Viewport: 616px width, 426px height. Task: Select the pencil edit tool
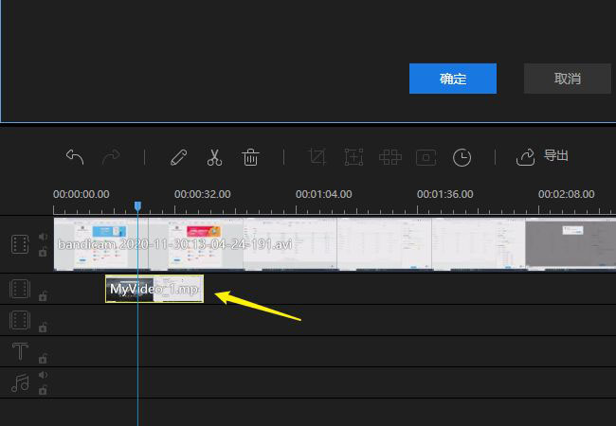tap(179, 157)
